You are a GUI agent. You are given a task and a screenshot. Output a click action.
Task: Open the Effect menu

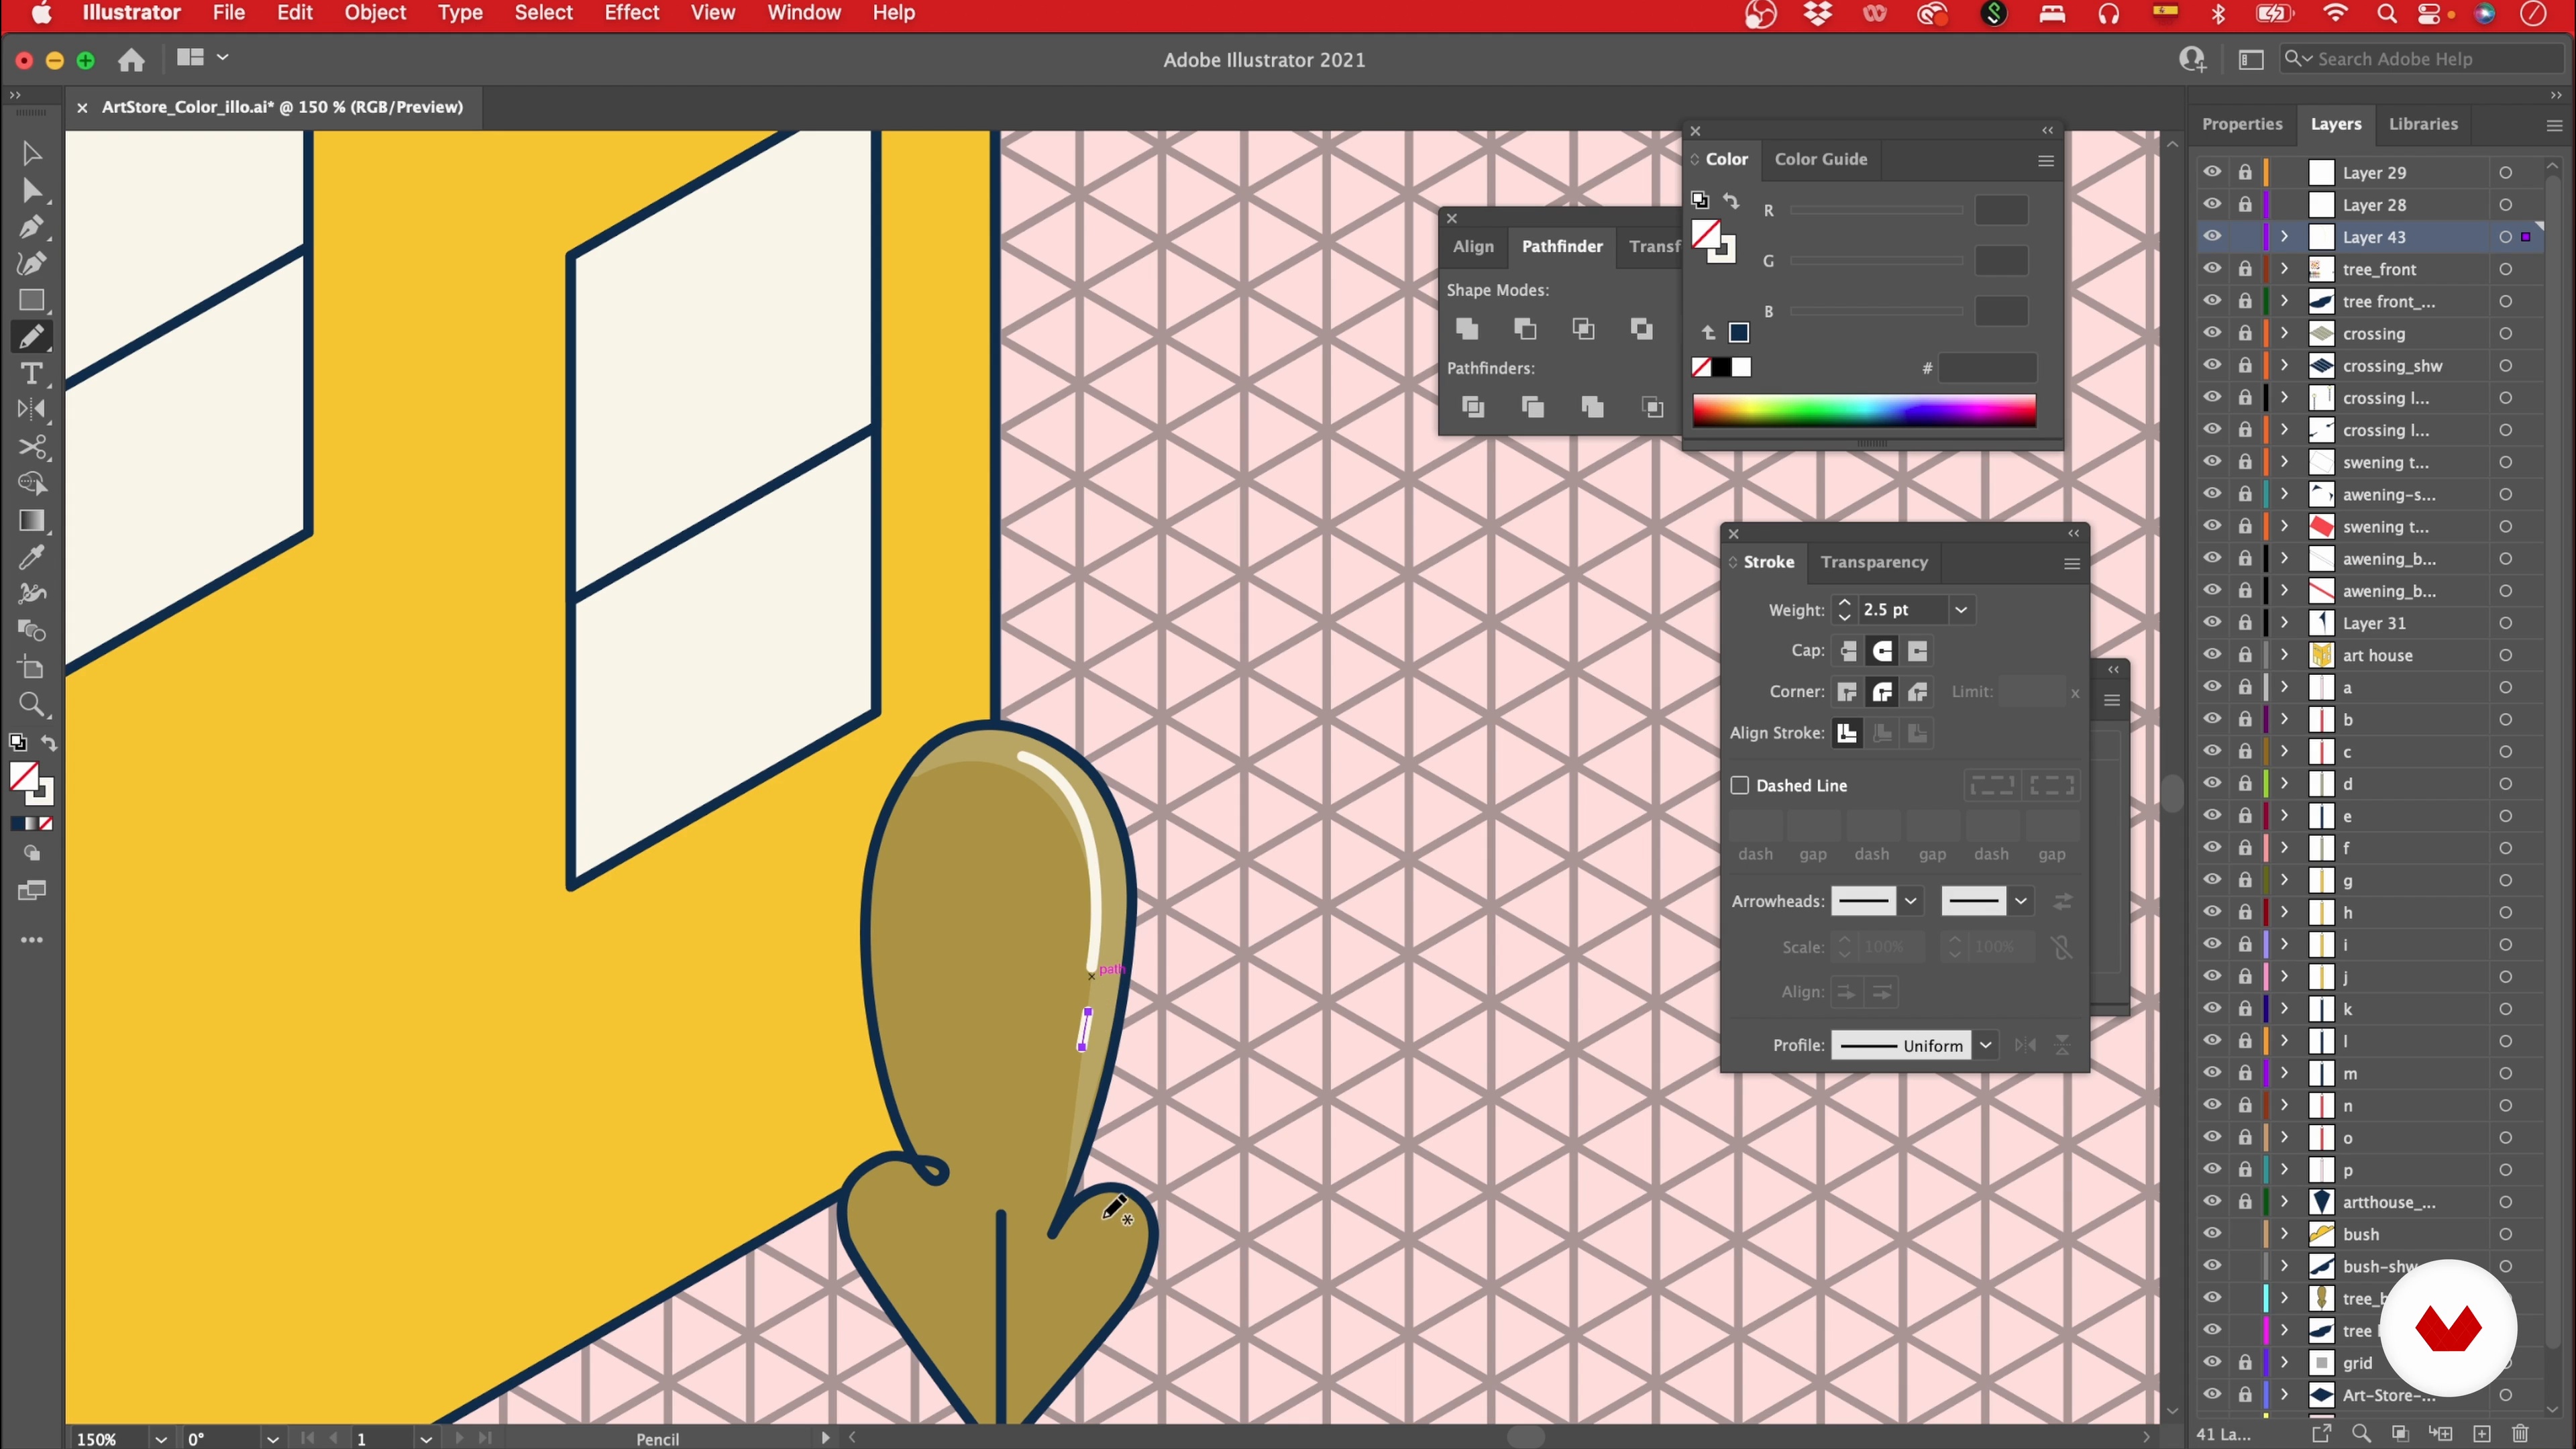631,13
